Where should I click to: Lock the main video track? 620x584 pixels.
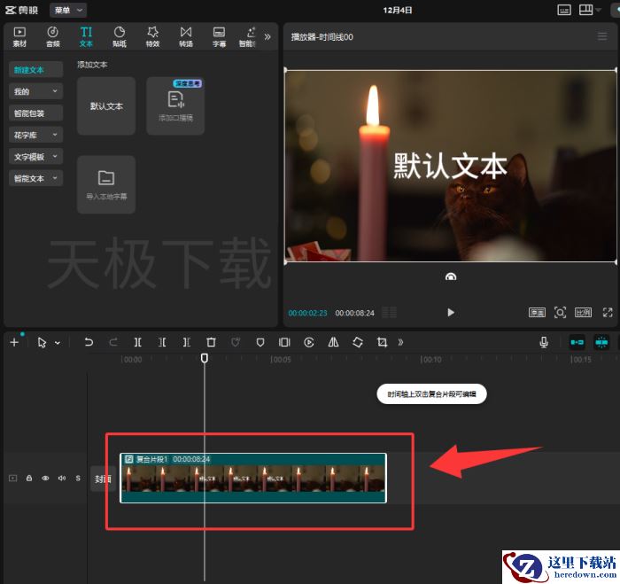(x=29, y=478)
